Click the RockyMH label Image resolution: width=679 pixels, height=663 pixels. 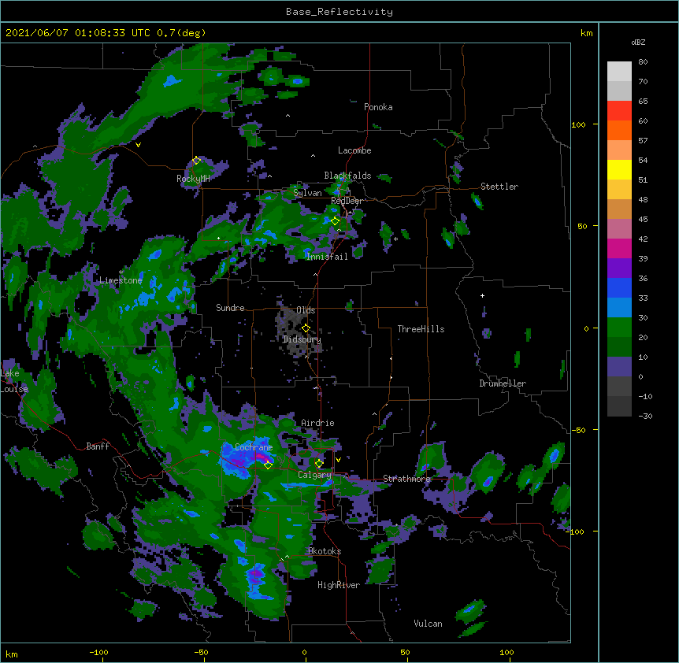[x=193, y=179]
